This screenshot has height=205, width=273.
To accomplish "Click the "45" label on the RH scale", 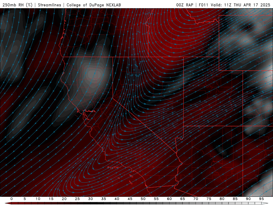I will click(x=130, y=199).
